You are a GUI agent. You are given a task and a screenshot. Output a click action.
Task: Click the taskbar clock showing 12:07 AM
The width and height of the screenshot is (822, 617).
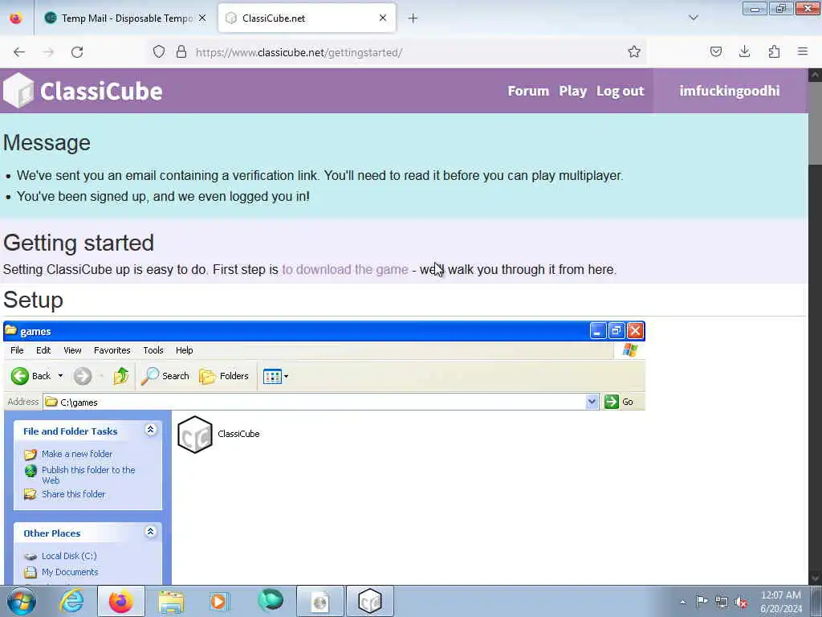coord(781,602)
